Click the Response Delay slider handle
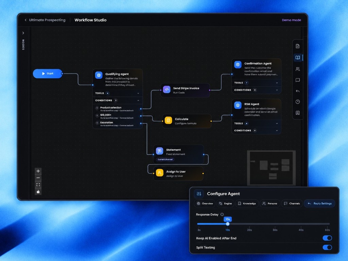The height and width of the screenshot is (261, 348). tap(228, 224)
